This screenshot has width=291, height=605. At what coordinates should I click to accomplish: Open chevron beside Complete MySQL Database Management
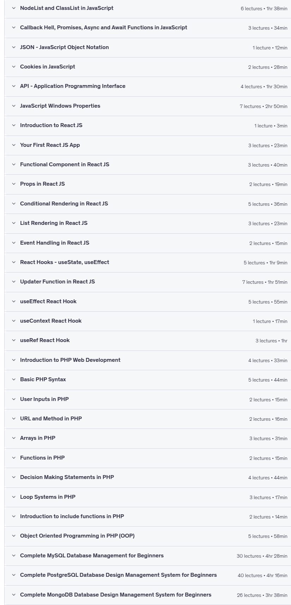click(x=14, y=556)
